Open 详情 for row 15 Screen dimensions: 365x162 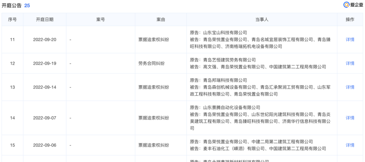(350, 145)
